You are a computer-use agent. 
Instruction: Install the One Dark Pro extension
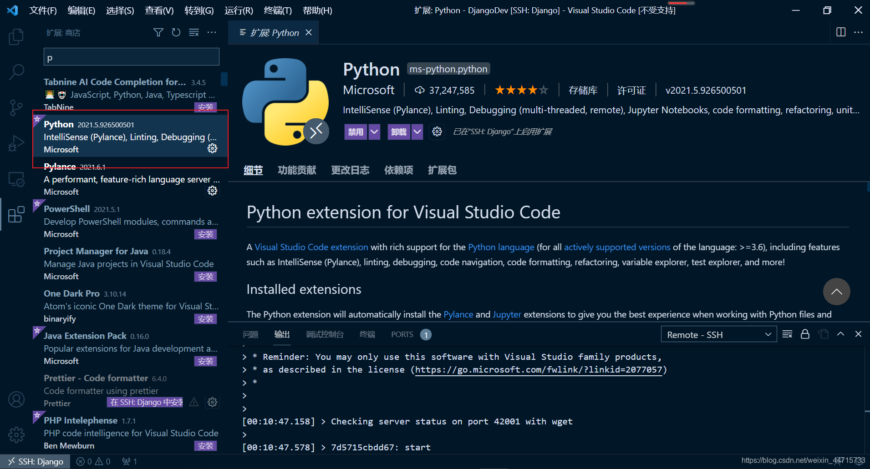click(x=206, y=318)
